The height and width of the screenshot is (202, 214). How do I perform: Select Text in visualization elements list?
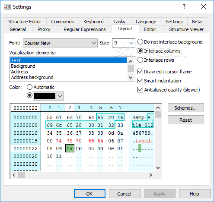pos(69,60)
